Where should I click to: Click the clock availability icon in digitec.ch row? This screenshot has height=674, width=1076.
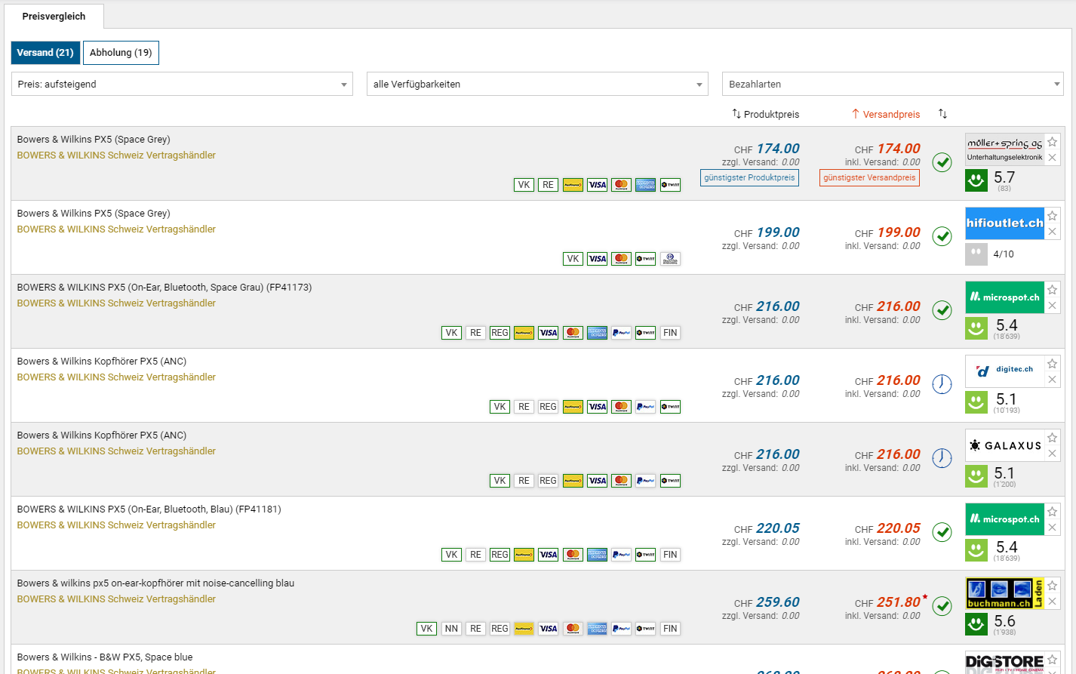click(x=942, y=384)
